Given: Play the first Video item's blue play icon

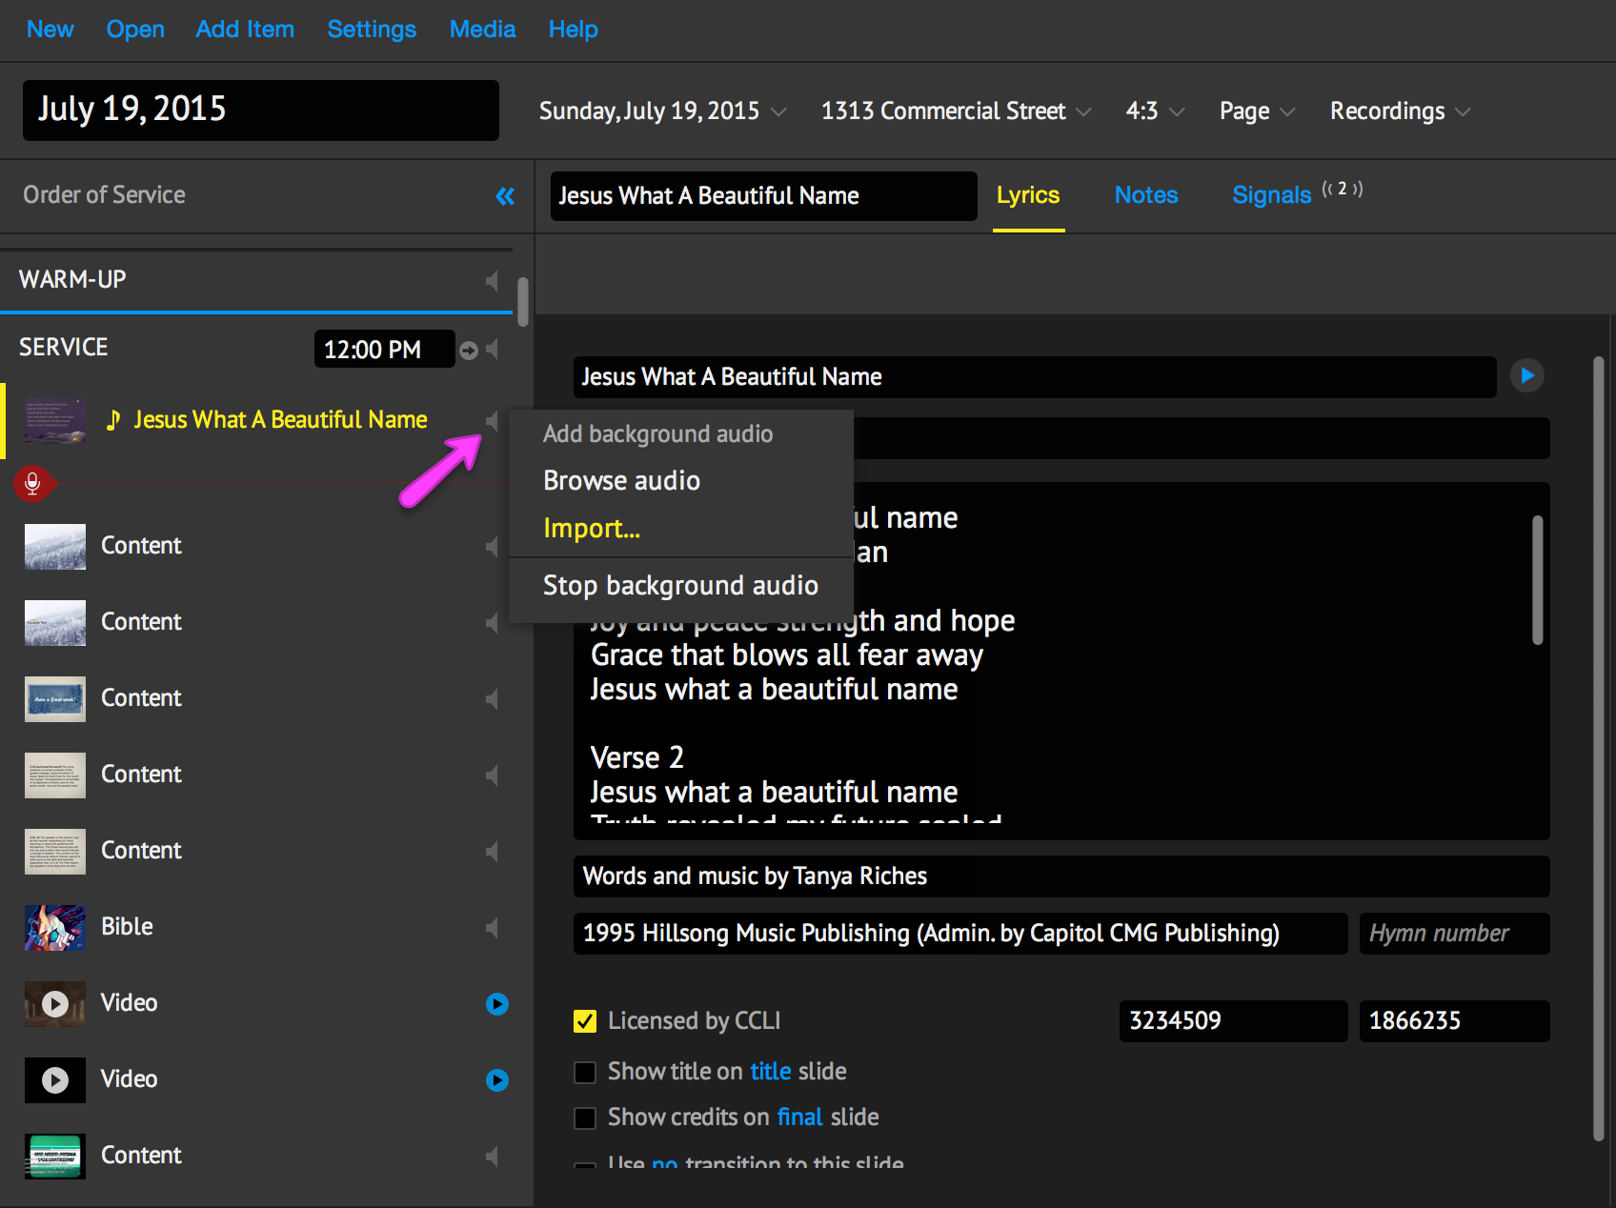Looking at the screenshot, I should [496, 1004].
